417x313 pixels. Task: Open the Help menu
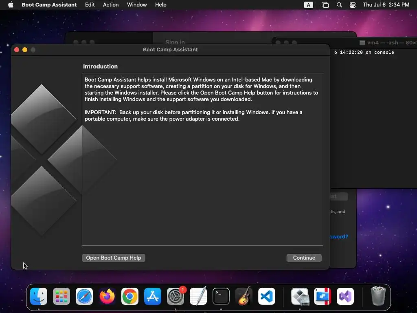click(x=160, y=5)
